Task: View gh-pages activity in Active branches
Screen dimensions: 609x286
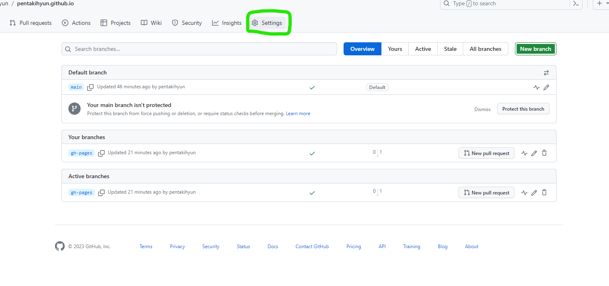Action: [524, 193]
